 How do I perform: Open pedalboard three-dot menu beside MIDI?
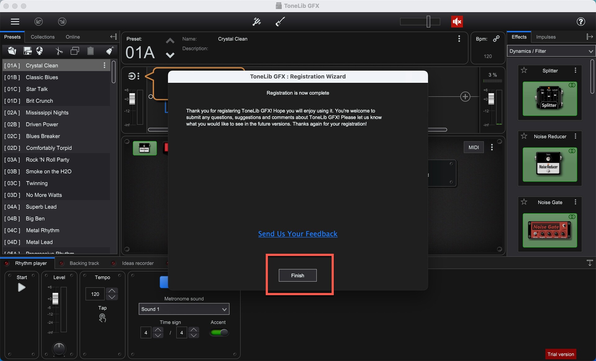492,147
